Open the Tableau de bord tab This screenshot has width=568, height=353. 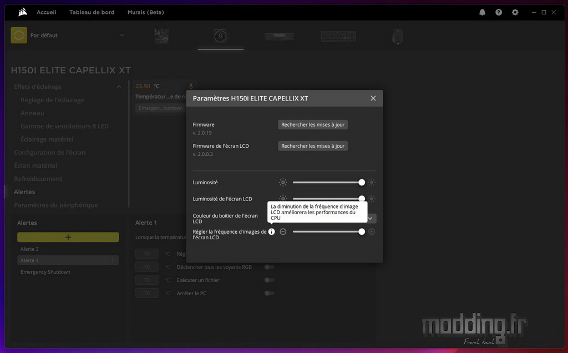click(x=92, y=12)
